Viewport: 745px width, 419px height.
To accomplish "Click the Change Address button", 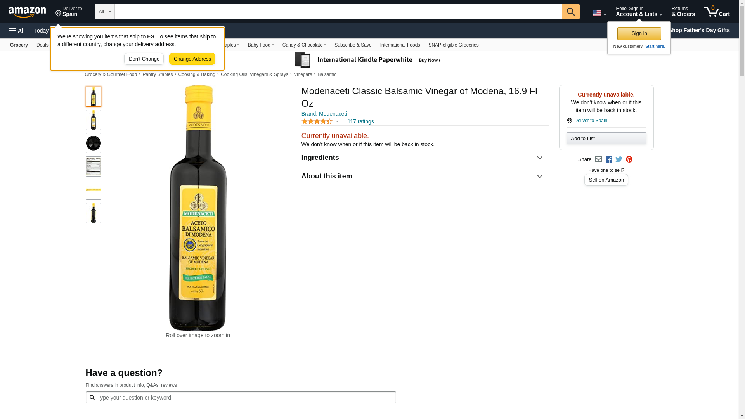I will coord(192,59).
